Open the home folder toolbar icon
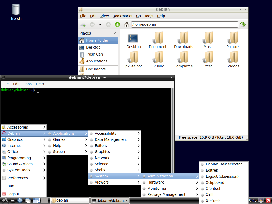Screen dimensions: 272x204 [x=126, y=24]
